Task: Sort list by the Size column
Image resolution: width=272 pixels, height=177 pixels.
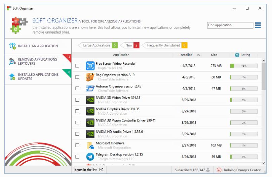Action: [x=214, y=55]
